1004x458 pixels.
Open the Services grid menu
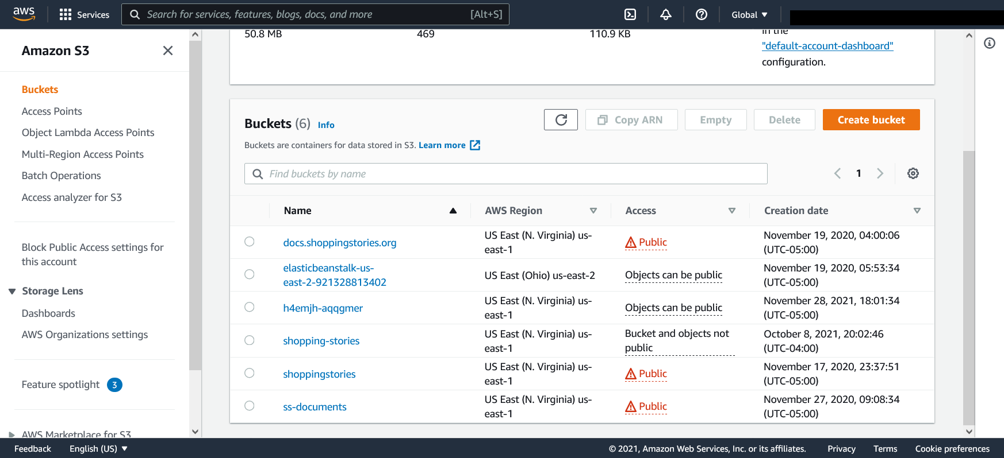point(84,14)
